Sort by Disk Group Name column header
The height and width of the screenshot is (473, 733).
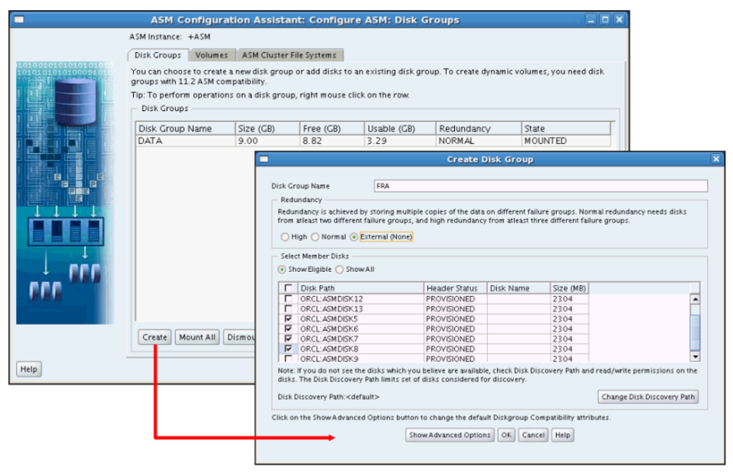[x=185, y=129]
